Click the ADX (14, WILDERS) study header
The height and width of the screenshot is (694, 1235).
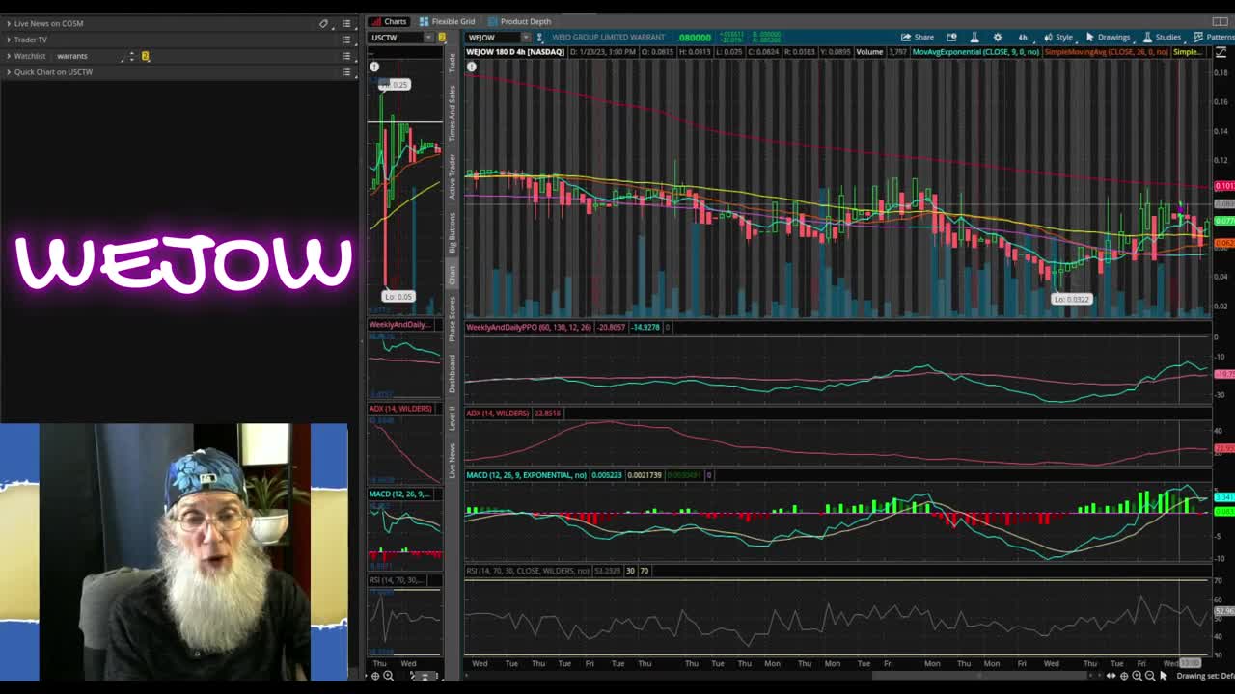tap(497, 414)
